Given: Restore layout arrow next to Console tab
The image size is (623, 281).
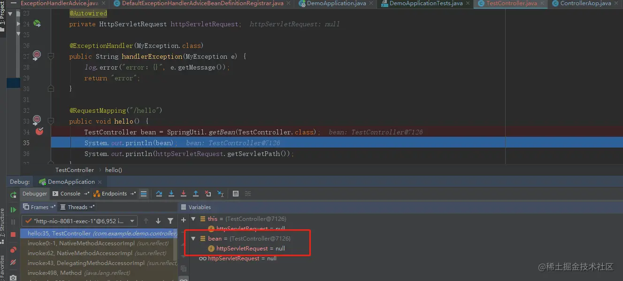Looking at the screenshot, I should [86, 194].
